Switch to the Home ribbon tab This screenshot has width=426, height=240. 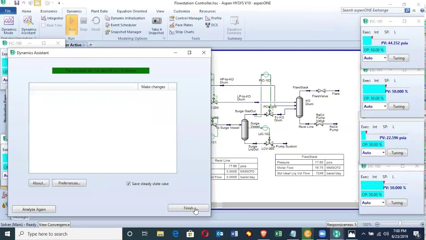(27, 11)
